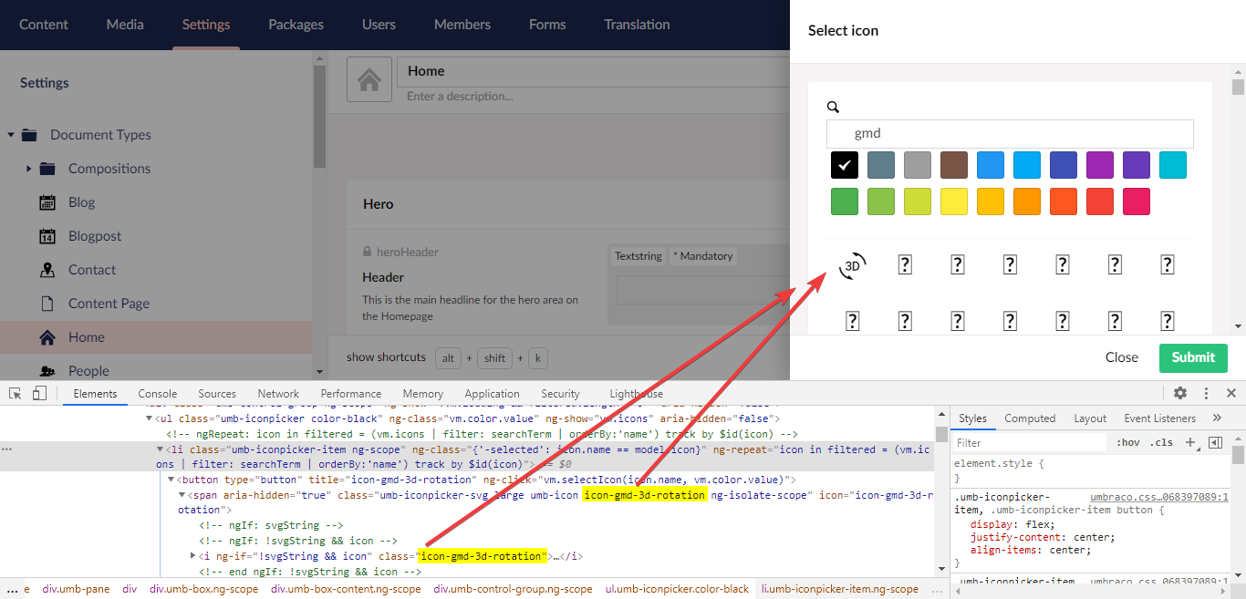1246x599 pixels.
Task: Open the Computed styles tab
Action: tap(1030, 418)
